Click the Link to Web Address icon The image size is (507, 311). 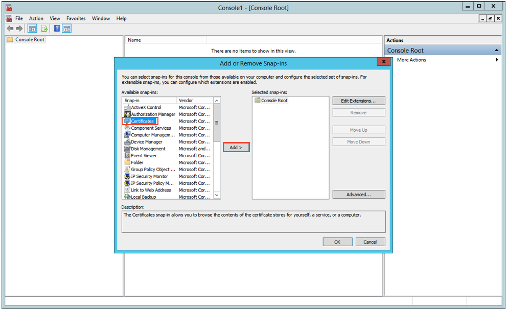click(x=127, y=190)
